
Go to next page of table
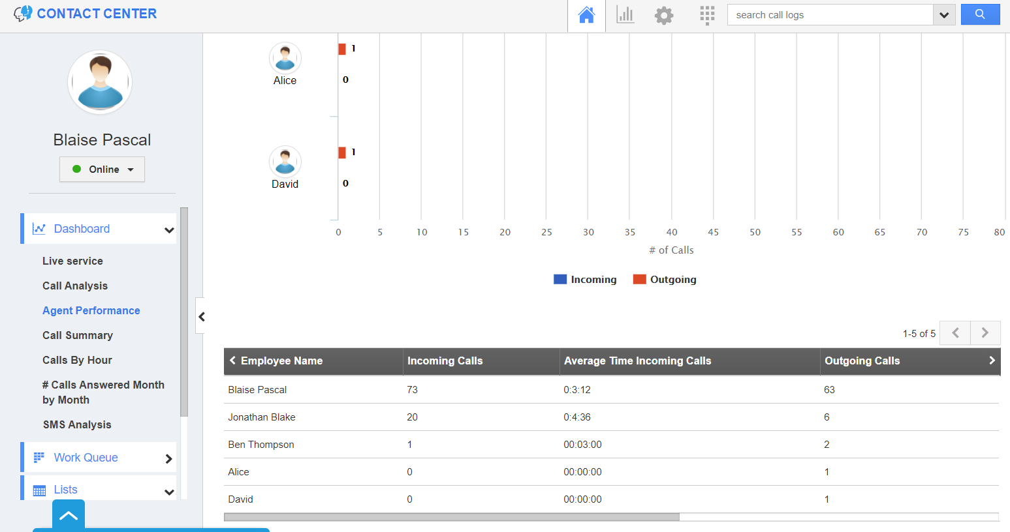tap(985, 333)
